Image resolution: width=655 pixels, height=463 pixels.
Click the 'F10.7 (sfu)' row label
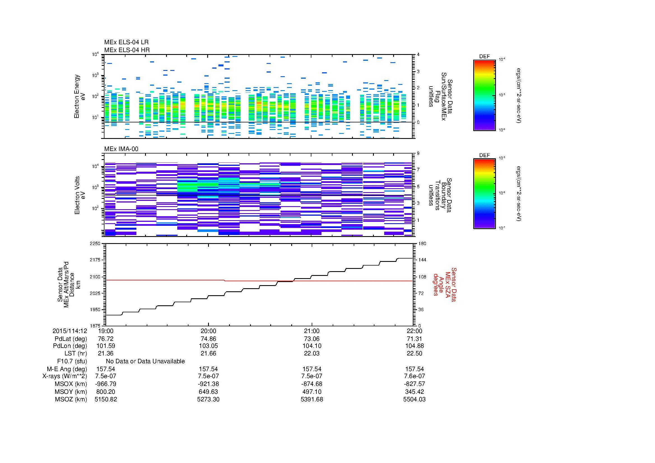pyautogui.click(x=72, y=361)
